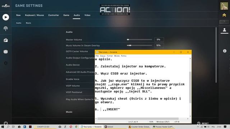Viewport: 230px width, 129px height.
Task: Switch to the Game tab
Action: click(x=66, y=15)
